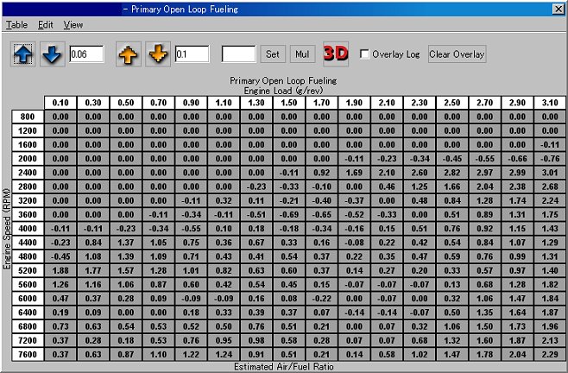568x373 pixels.
Task: Select cell 1.26 in the 5600 row
Action: click(x=60, y=285)
